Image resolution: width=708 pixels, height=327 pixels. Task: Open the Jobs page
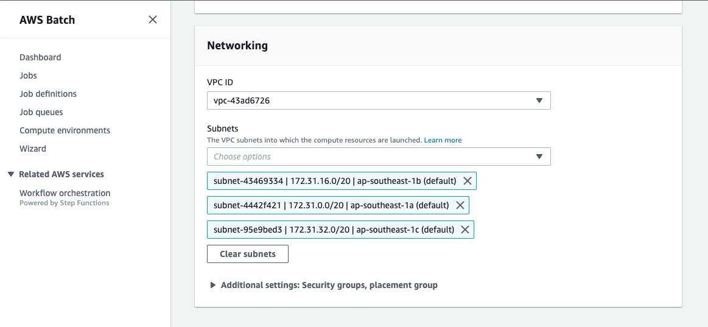coord(28,76)
